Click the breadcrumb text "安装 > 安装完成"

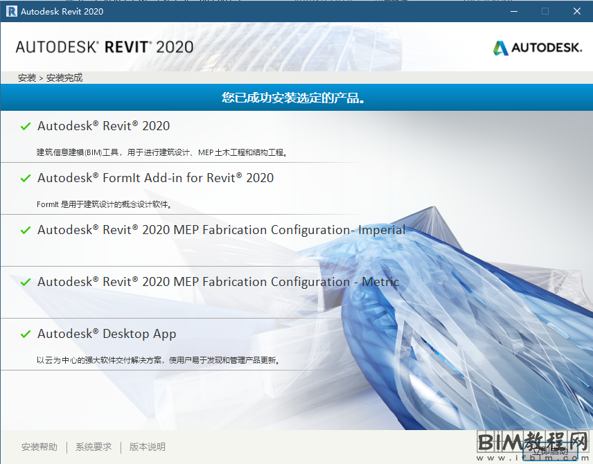pos(50,78)
